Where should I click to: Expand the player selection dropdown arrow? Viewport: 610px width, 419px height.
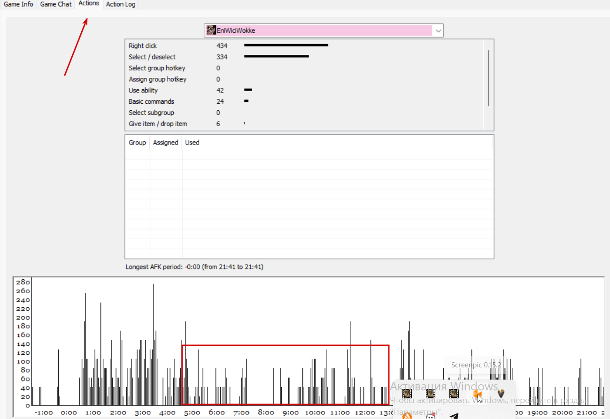point(438,30)
